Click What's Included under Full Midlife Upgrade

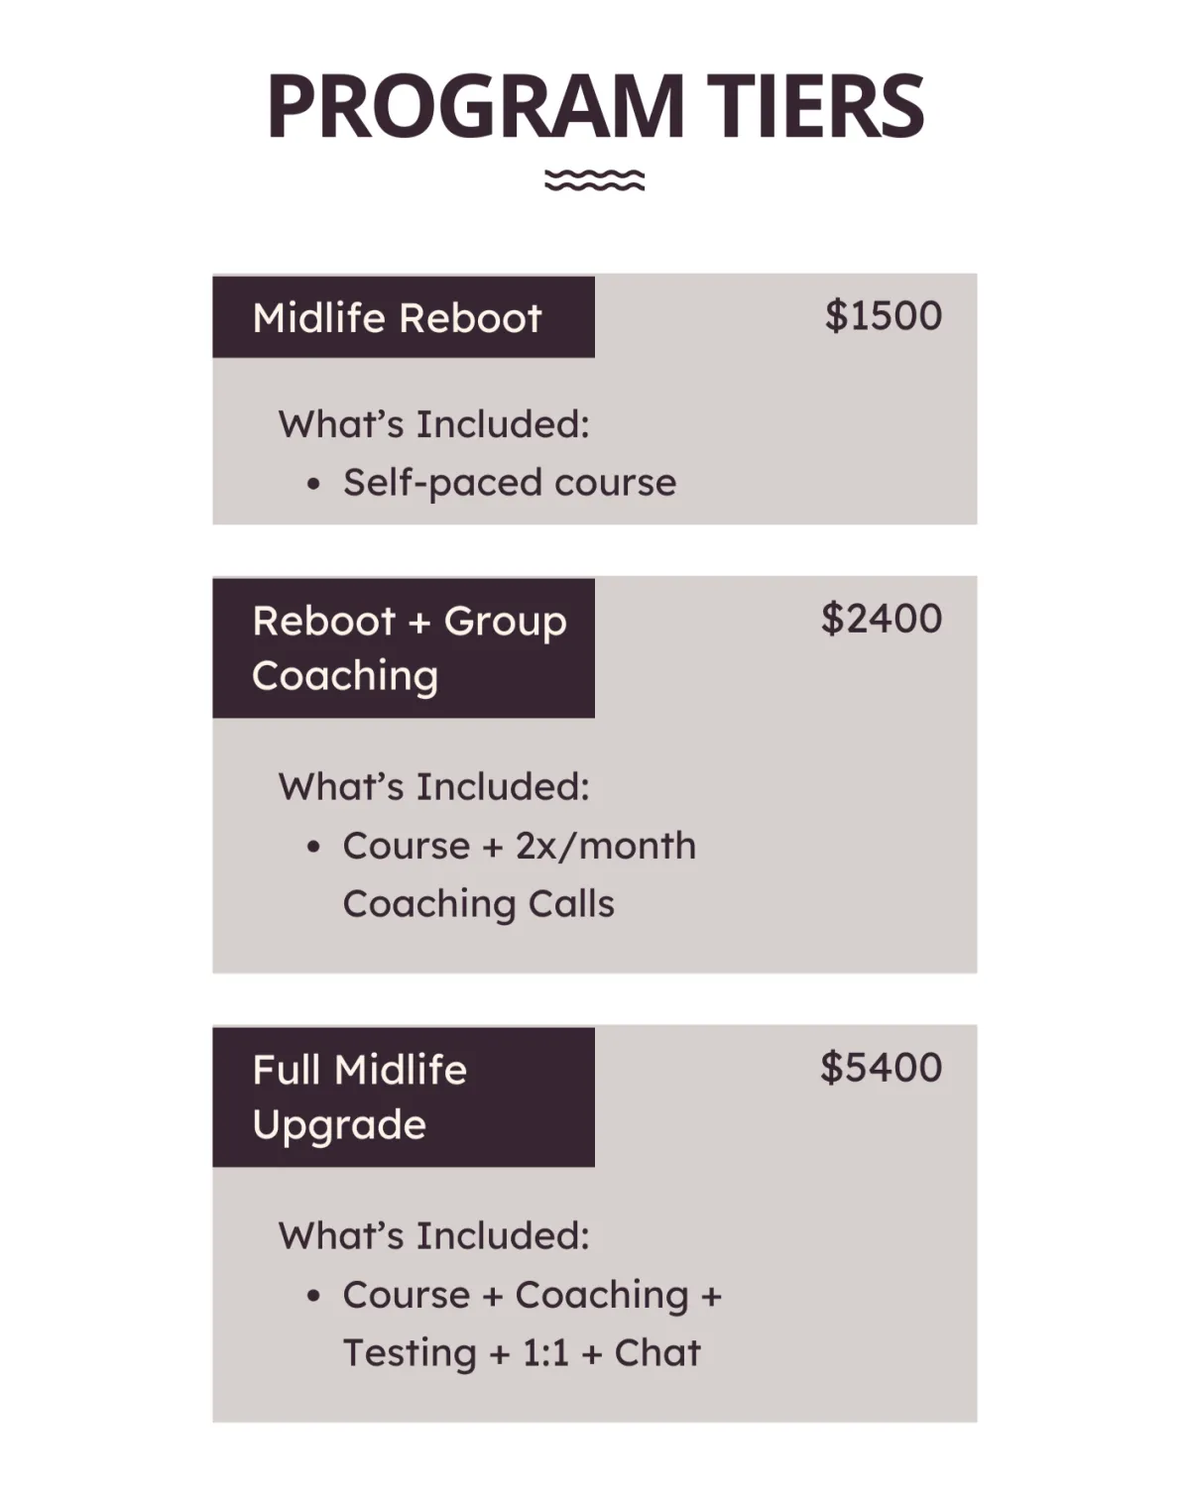tap(433, 1236)
